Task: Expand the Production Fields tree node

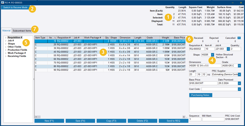Action: [6, 50]
